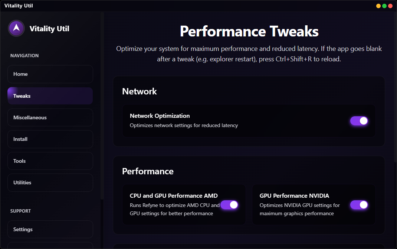Click the partially visible item below Settings
Image resolution: width=397 pixels, height=249 pixels.
[50, 246]
